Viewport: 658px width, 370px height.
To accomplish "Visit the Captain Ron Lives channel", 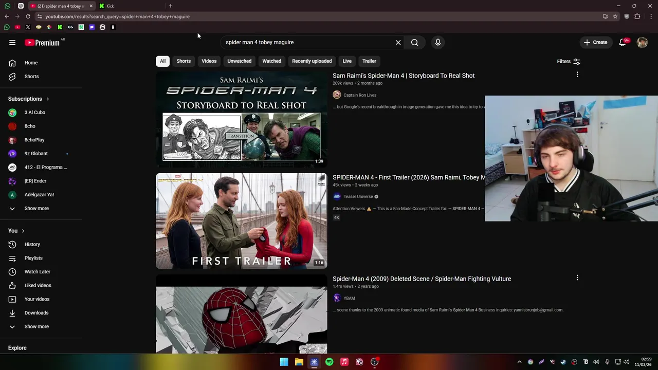I will (x=360, y=95).
